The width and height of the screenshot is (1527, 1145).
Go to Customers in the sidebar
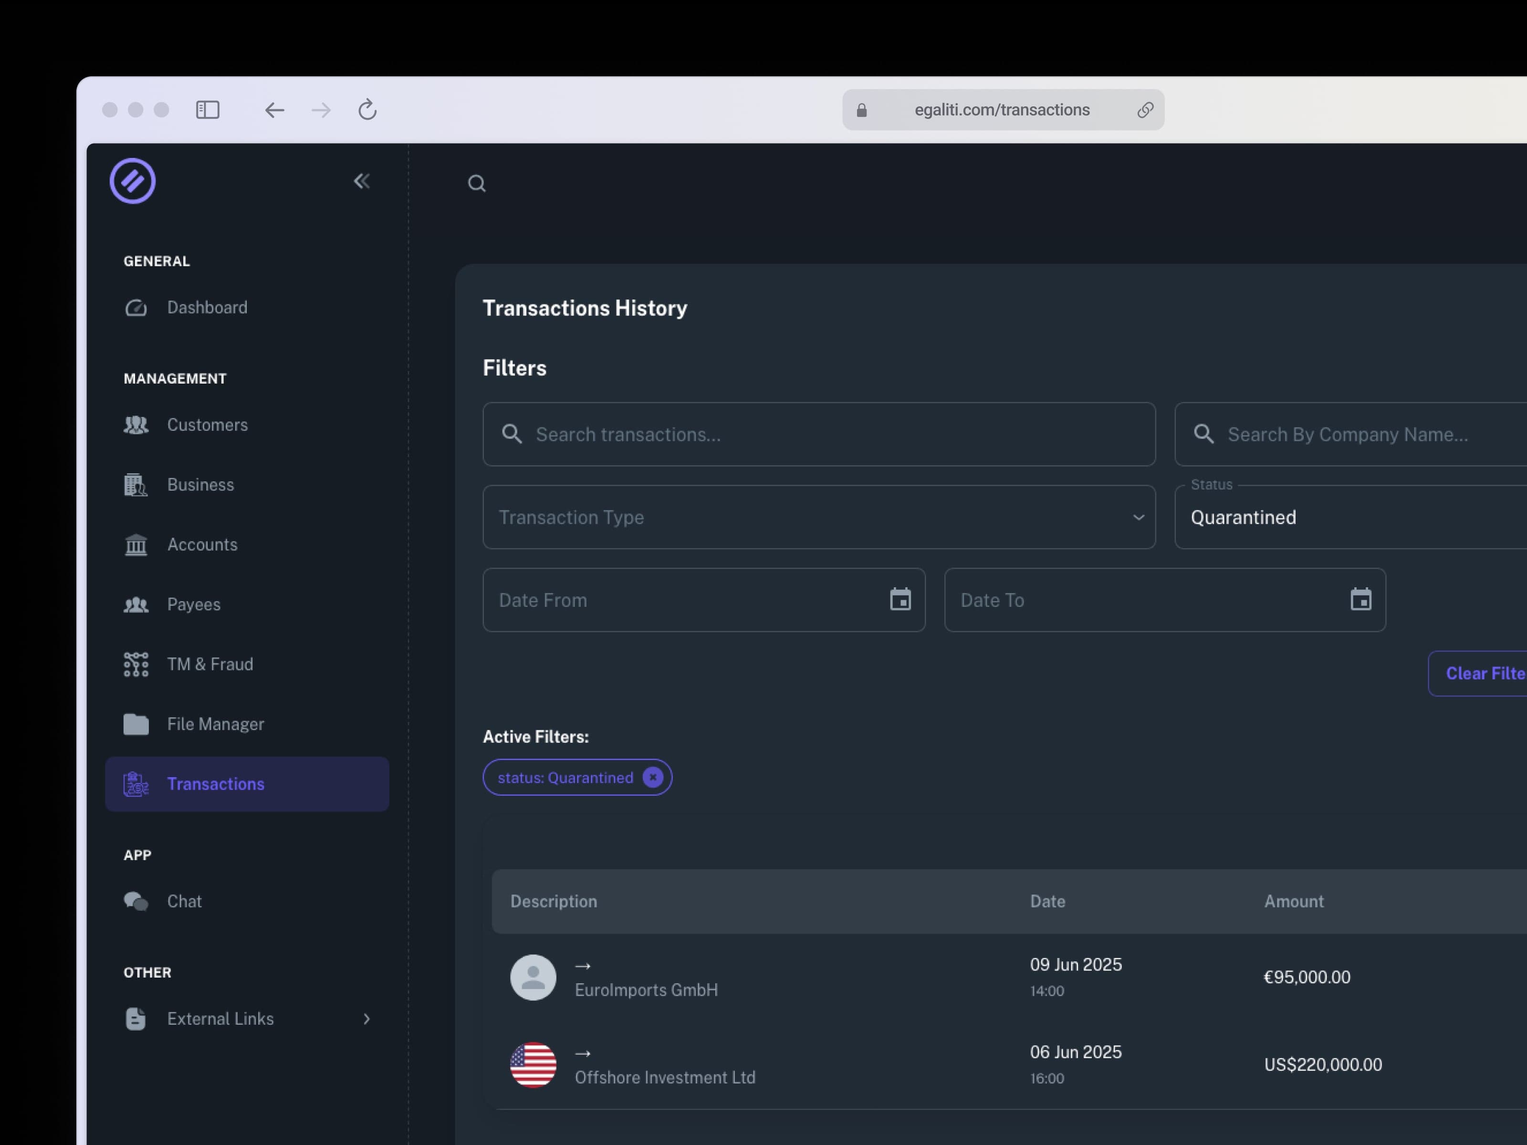(247, 425)
